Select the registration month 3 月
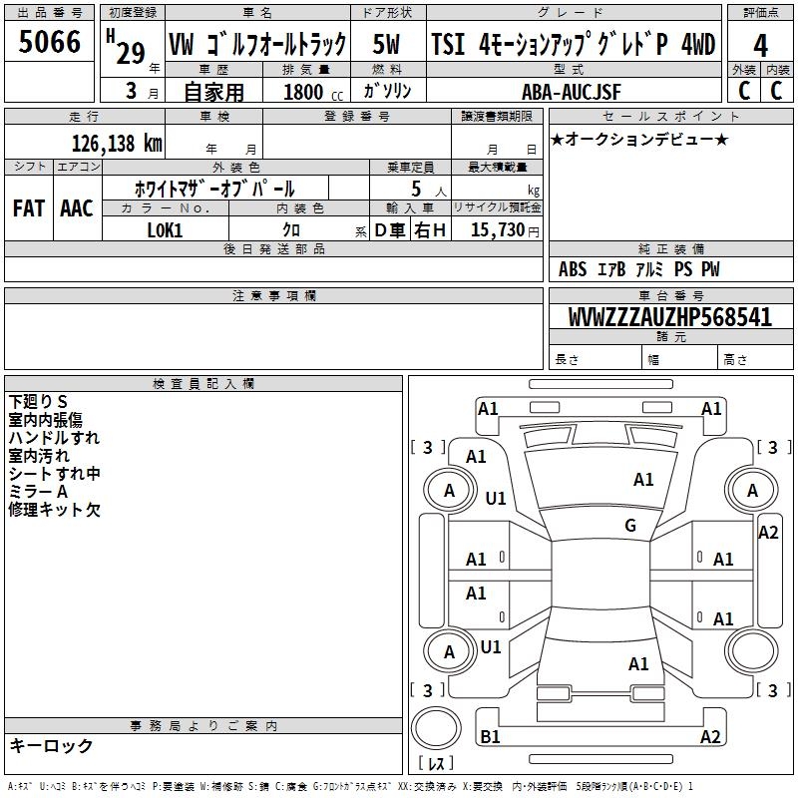The image size is (798, 798). (x=142, y=91)
